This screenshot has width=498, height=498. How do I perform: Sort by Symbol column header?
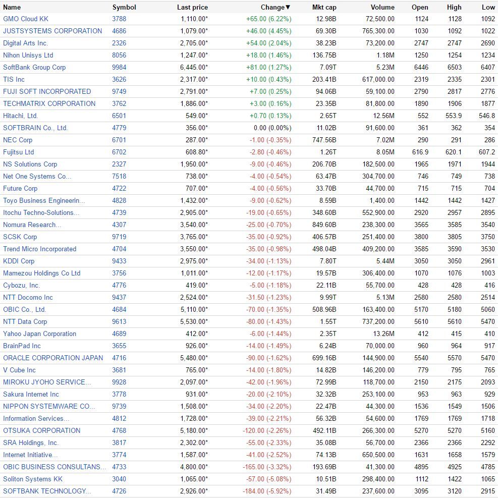pos(124,7)
